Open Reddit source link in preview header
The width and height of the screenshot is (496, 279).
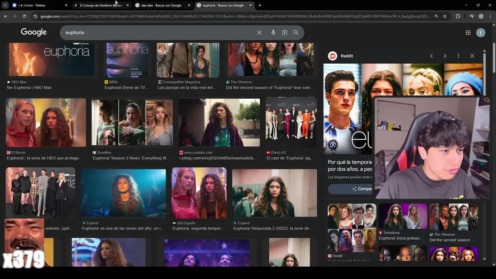341,56
